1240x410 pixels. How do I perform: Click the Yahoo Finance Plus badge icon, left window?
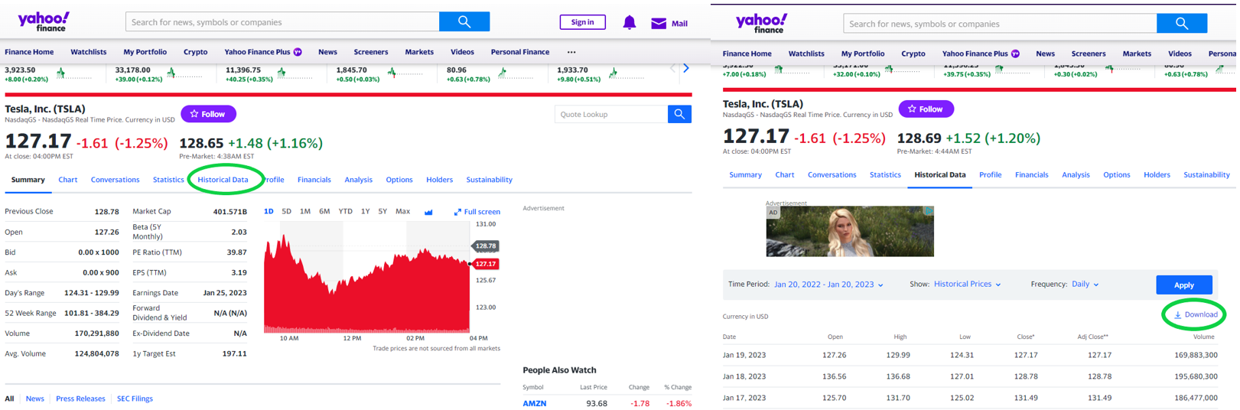coord(298,52)
